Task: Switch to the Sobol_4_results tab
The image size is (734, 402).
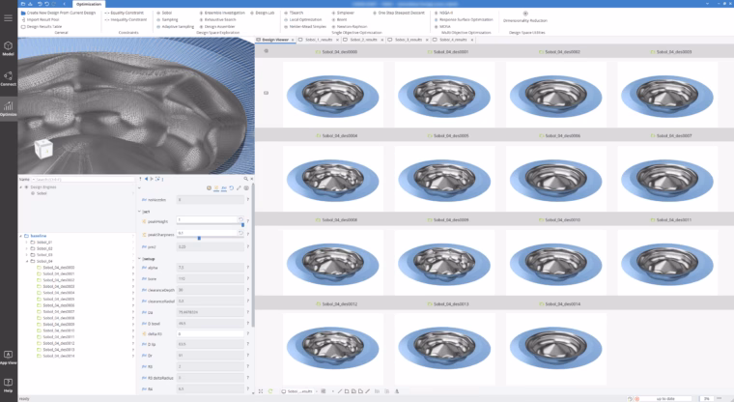Action: tap(452, 40)
